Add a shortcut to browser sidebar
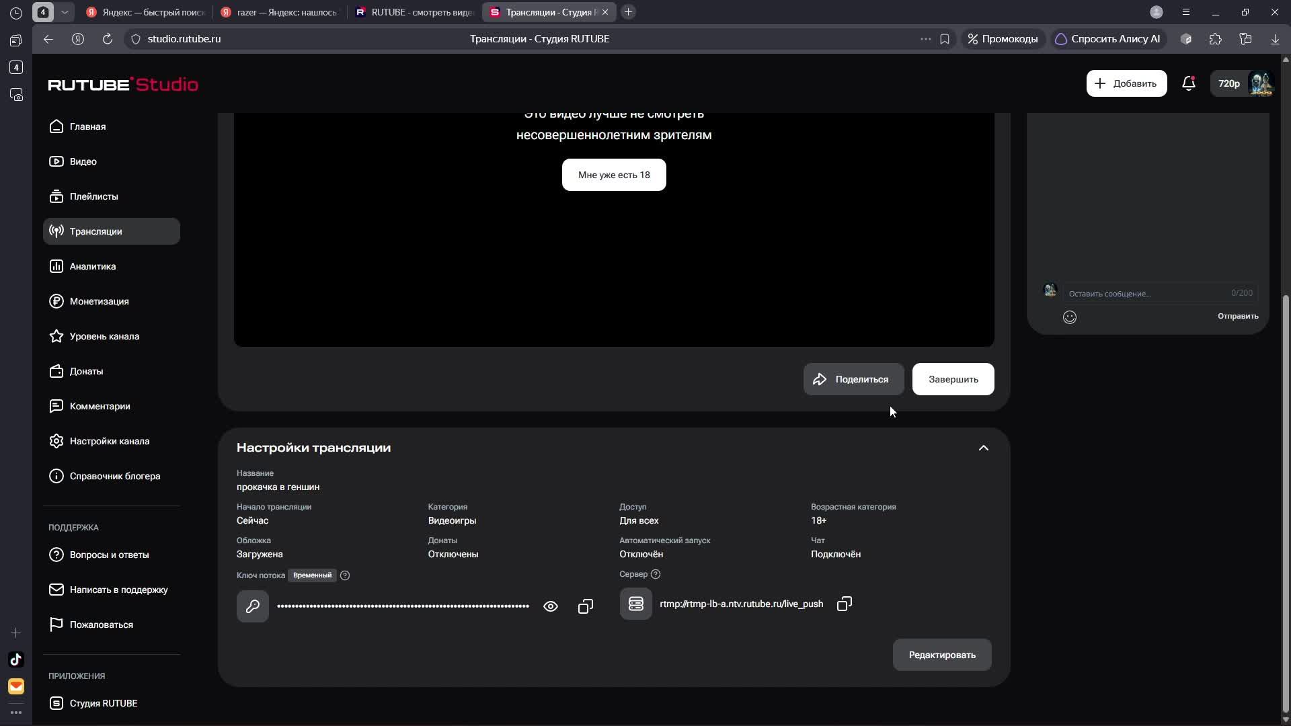The image size is (1291, 726). (16, 633)
